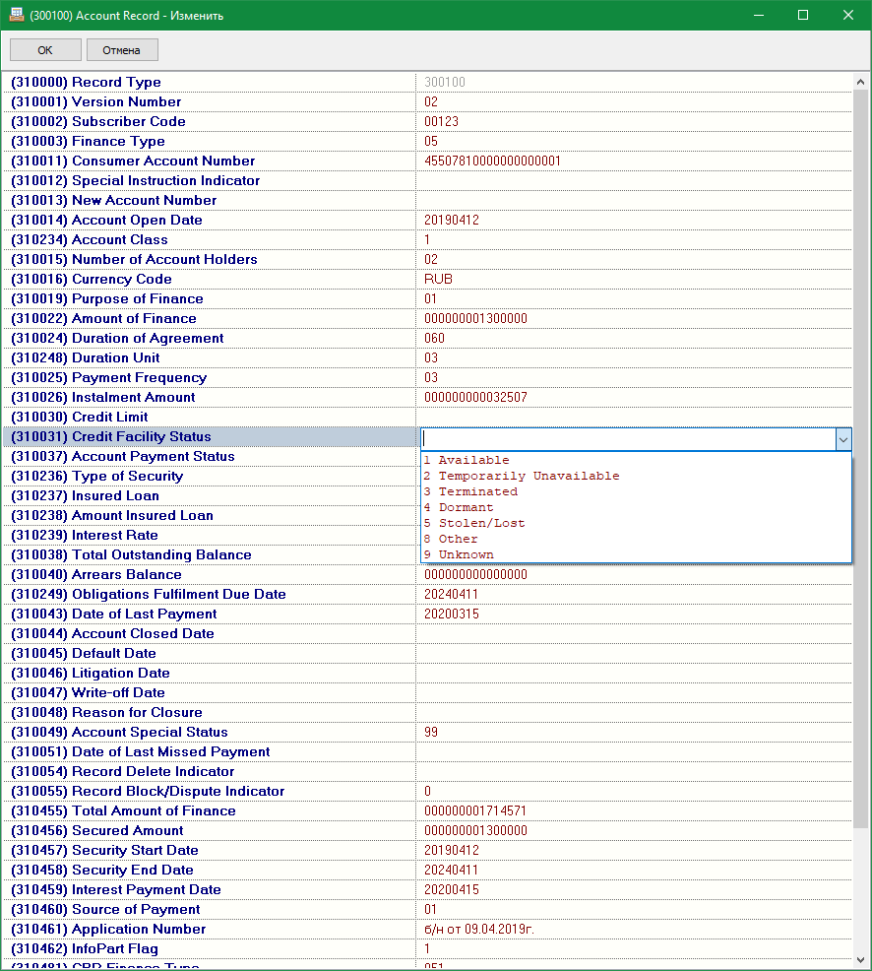
Task: Click the Credit Facility Status input field
Action: tap(627, 439)
